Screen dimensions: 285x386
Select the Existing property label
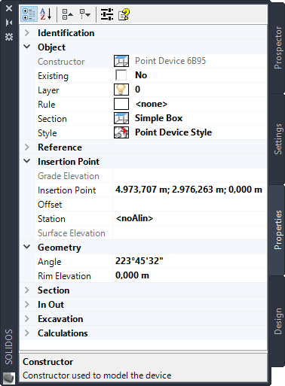pos(53,76)
